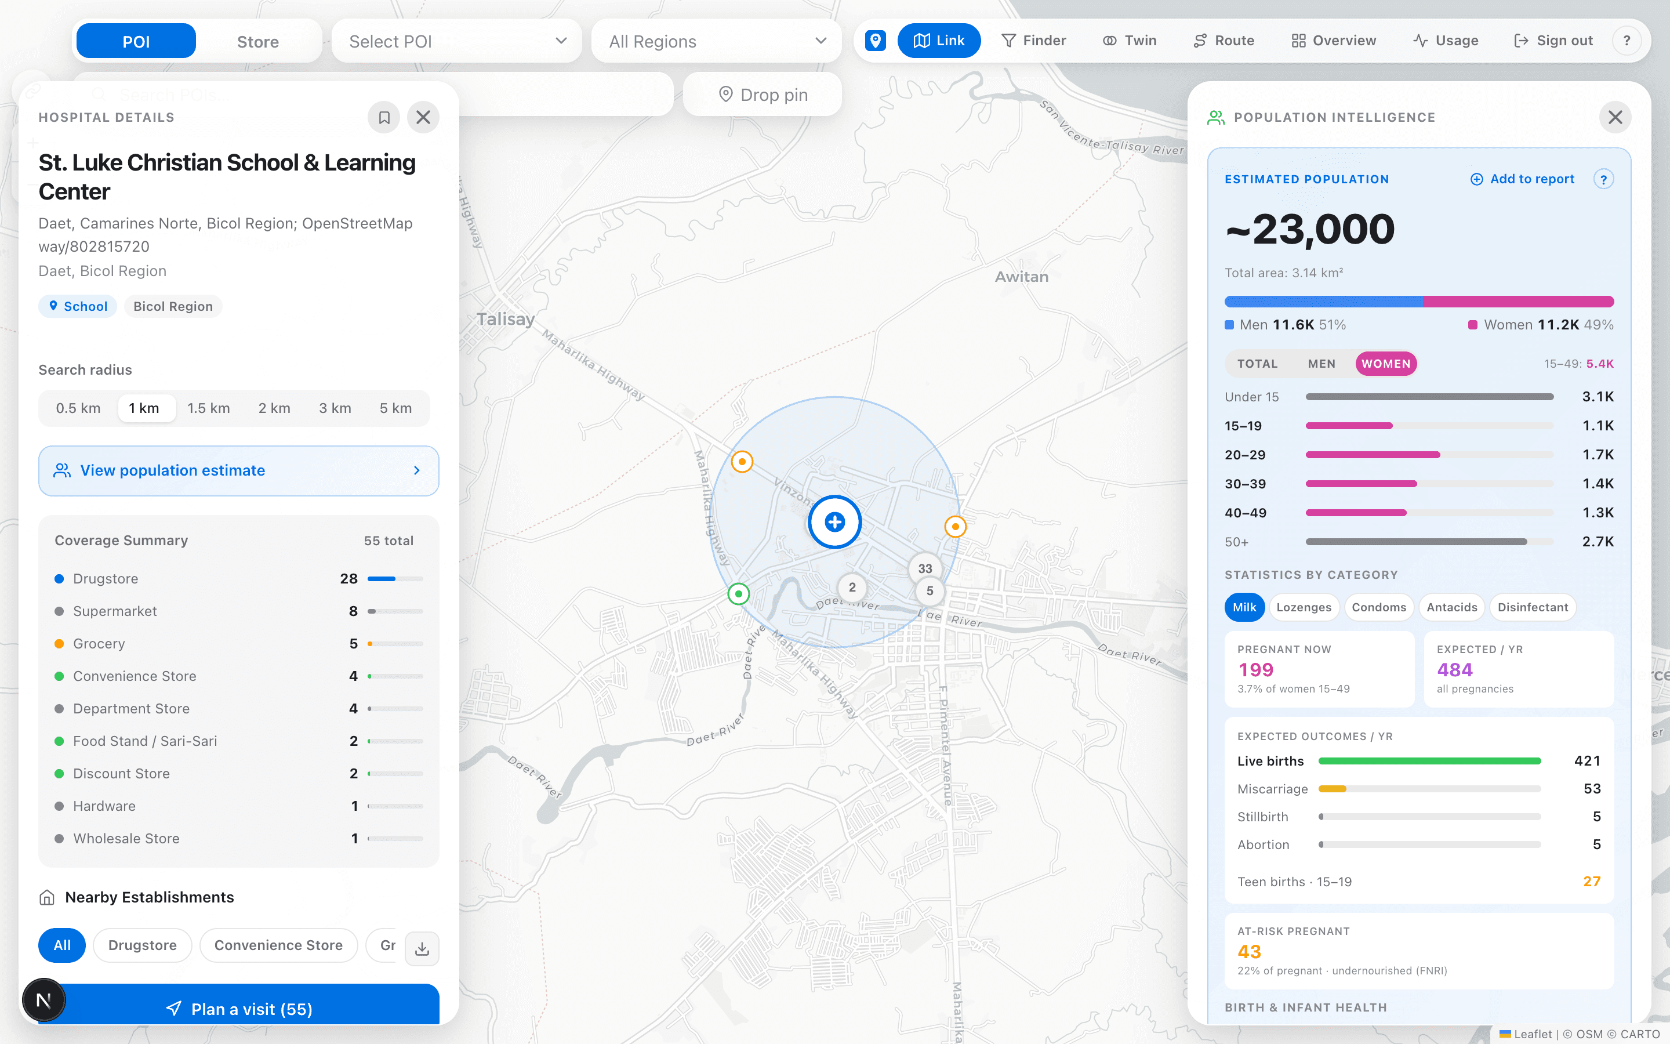Set search radius to 0.5 km

click(78, 408)
